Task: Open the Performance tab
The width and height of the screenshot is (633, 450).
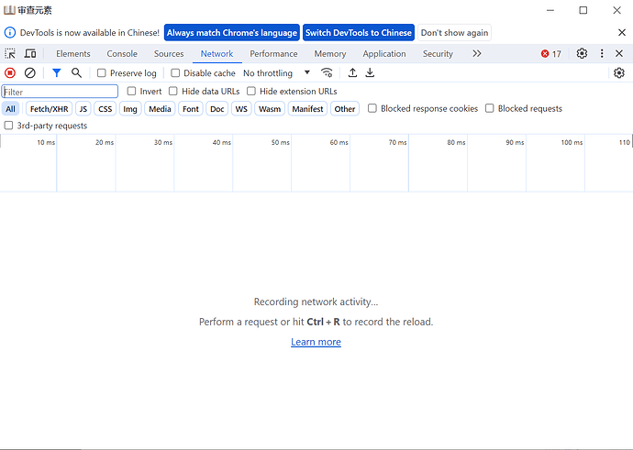Action: (x=273, y=54)
